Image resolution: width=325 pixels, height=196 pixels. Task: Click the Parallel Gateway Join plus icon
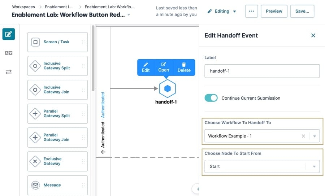pos(35,138)
